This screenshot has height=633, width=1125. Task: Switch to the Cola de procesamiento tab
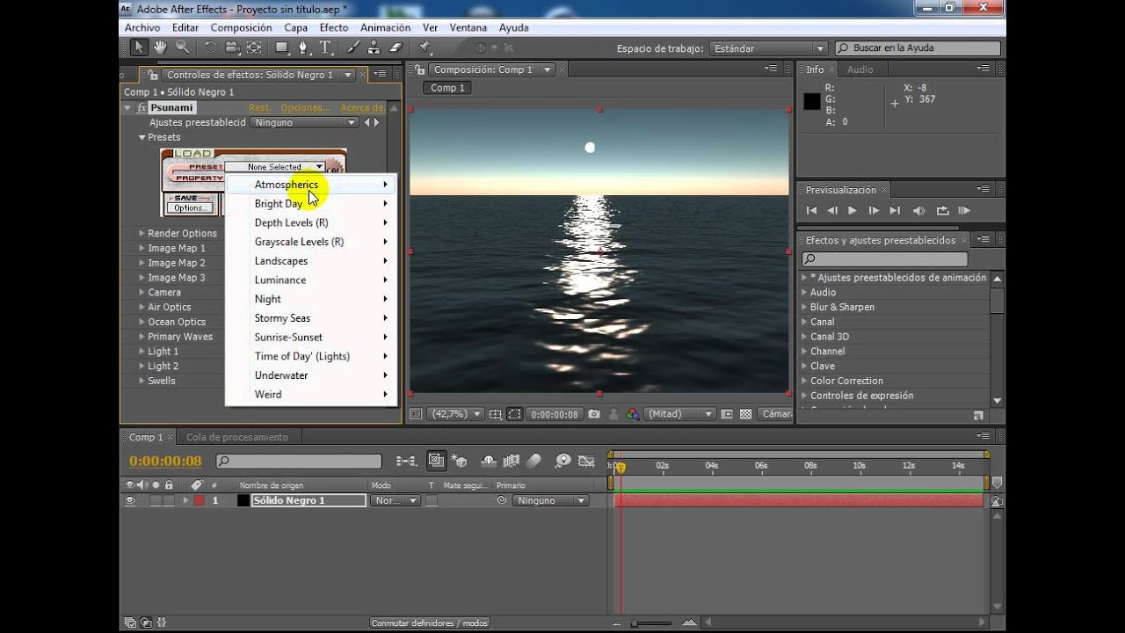[237, 437]
